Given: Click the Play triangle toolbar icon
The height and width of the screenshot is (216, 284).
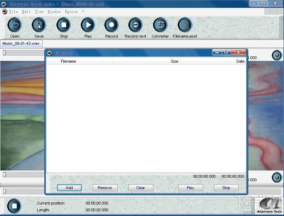Looking at the screenshot, I should [88, 25].
